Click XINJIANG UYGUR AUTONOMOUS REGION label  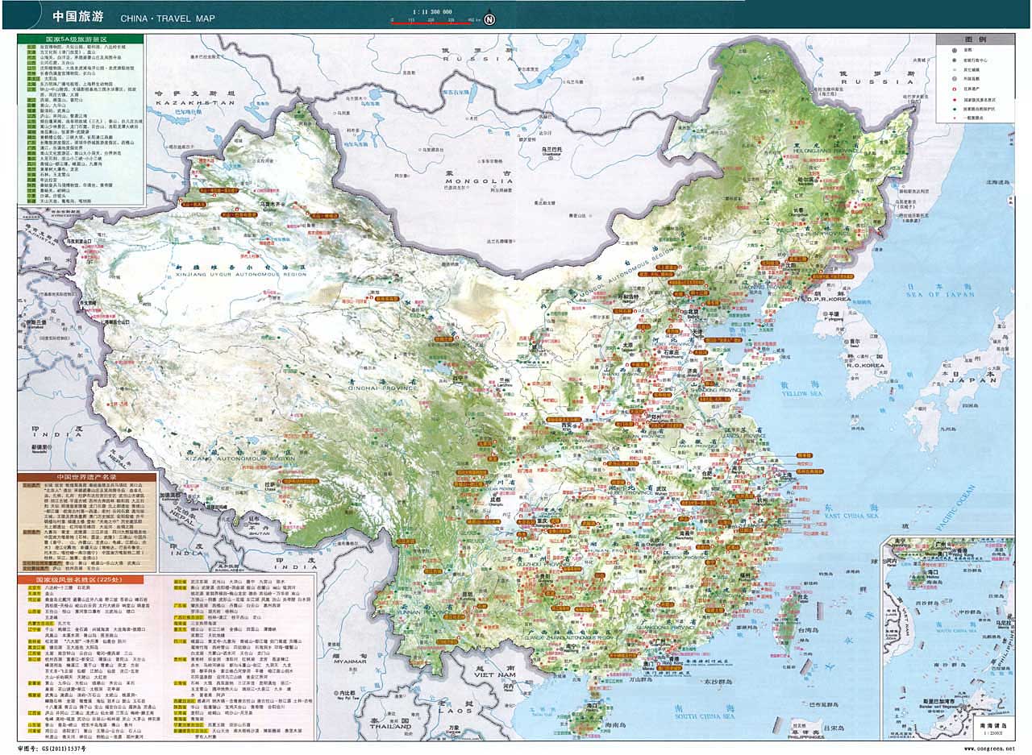pos(240,274)
